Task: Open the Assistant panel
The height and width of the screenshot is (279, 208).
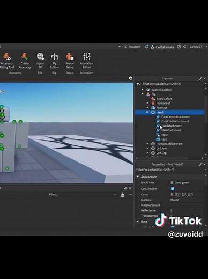Action: pos(132,47)
